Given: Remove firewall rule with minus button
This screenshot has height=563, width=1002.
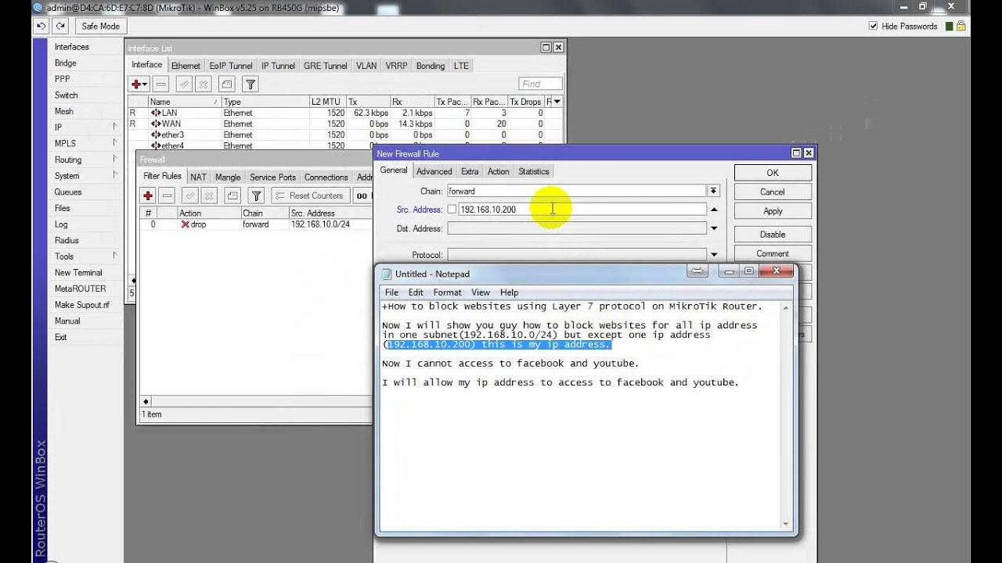Looking at the screenshot, I should (x=167, y=195).
